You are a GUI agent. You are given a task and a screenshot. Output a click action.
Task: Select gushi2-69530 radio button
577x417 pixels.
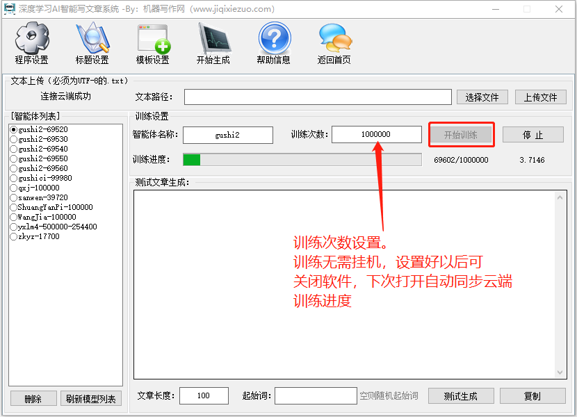pyautogui.click(x=14, y=139)
